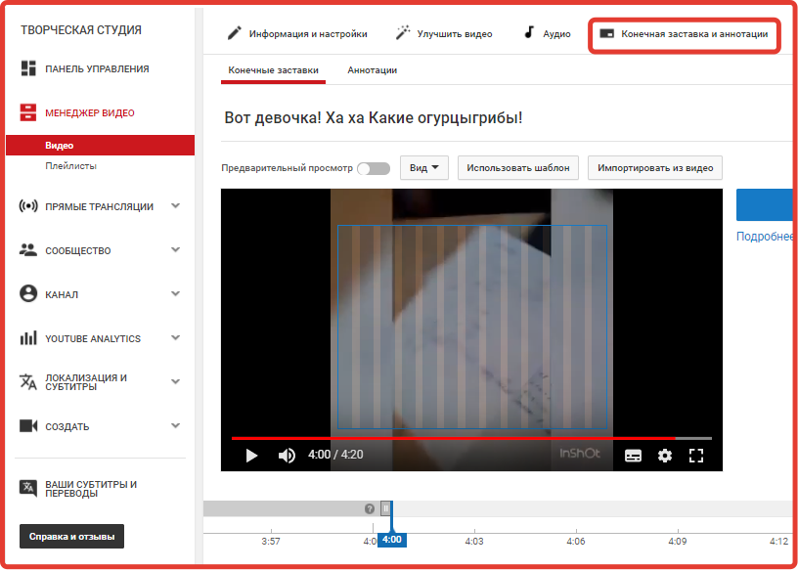Enter fullscreen using the player icon
This screenshot has height=570, width=798.
click(x=695, y=455)
